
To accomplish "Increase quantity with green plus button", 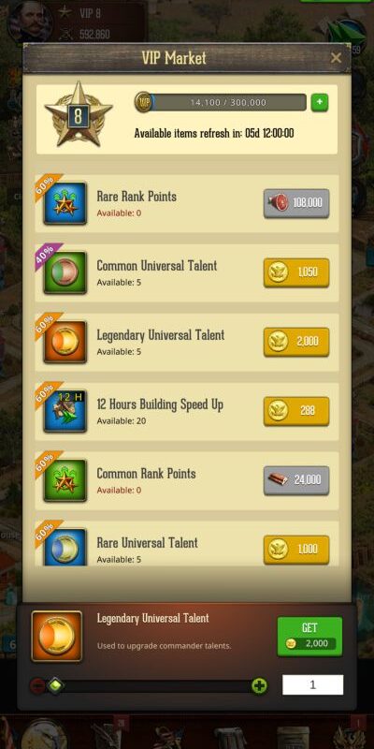I will point(259,686).
